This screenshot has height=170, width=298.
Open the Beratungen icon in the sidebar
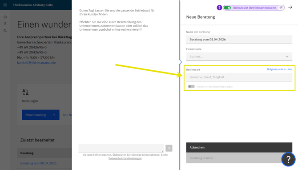5,31
